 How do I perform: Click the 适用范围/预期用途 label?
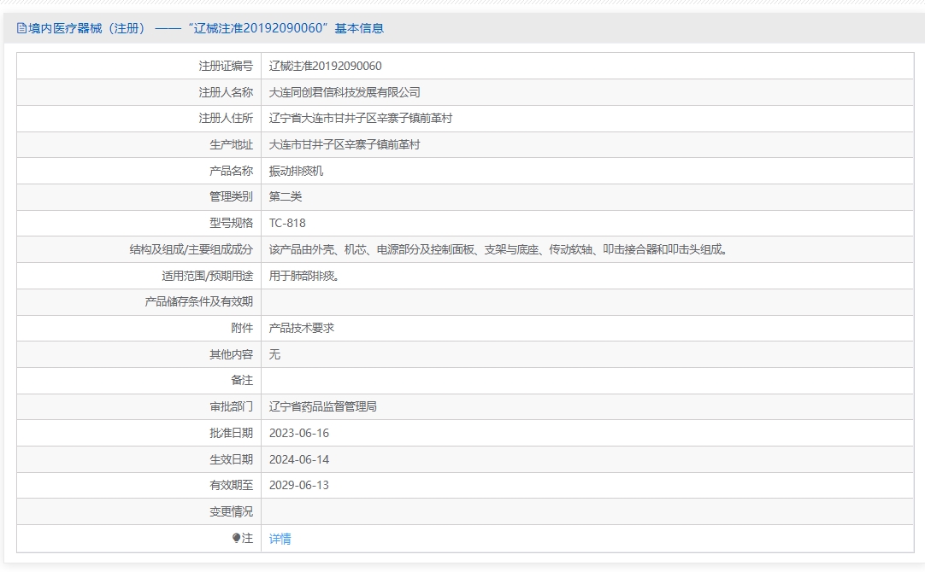(207, 276)
